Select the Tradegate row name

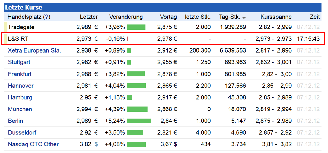21,27
